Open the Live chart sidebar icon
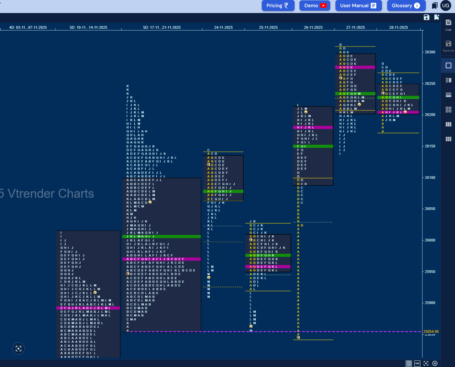Image resolution: width=455 pixels, height=367 pixels. pos(448,25)
